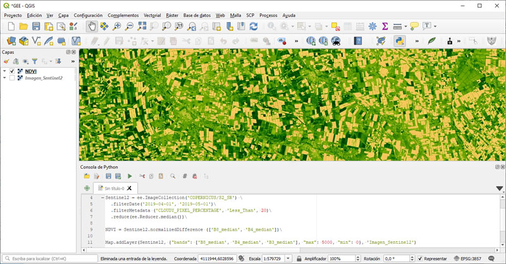Screen dimensions: 506x264
Task: Zoom to native resolution 1:1
Action: pyautogui.click(x=179, y=27)
